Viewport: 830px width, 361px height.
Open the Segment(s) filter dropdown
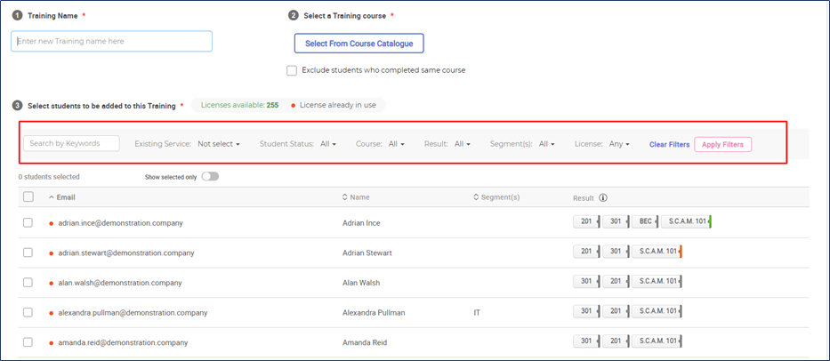(547, 144)
